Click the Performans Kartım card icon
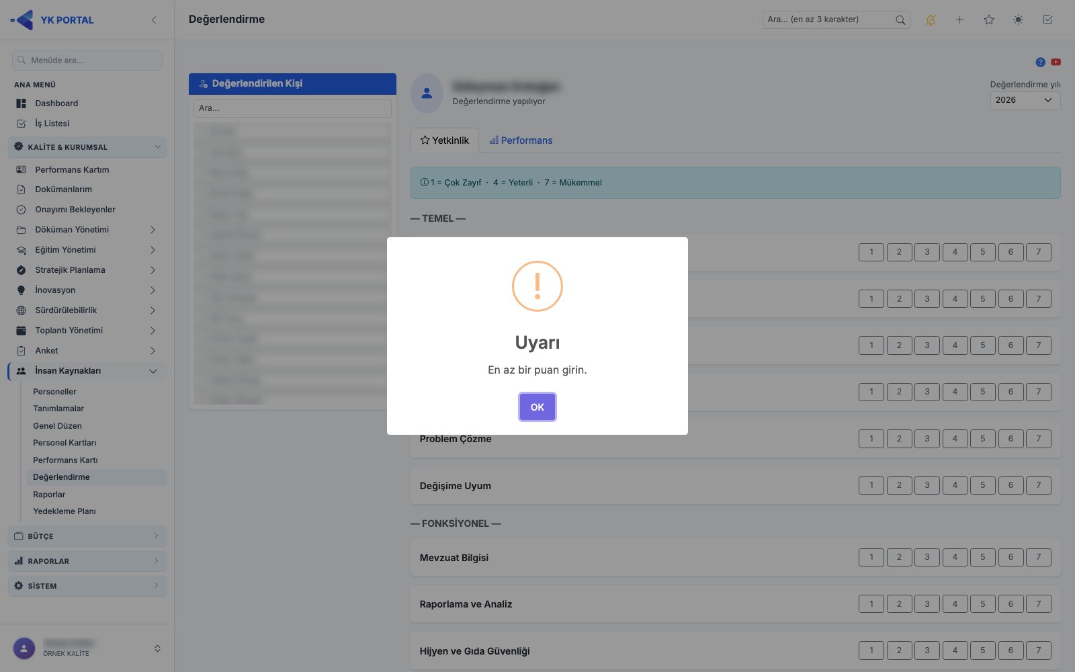The height and width of the screenshot is (672, 1075). point(21,170)
